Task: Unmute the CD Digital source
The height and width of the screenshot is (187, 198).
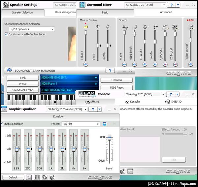Action: (175, 64)
